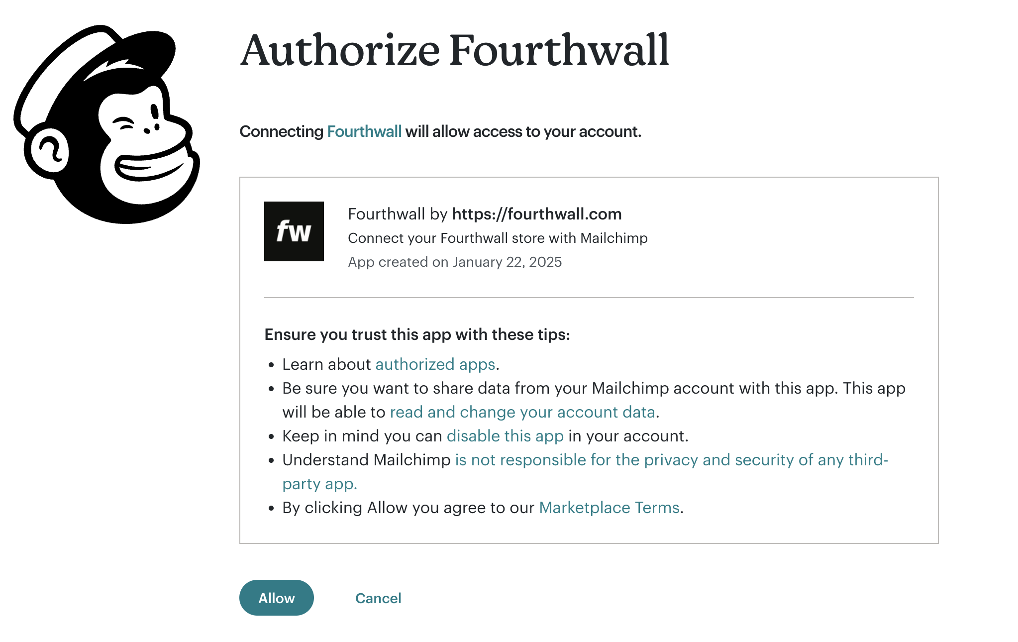The width and height of the screenshot is (1018, 642).
Task: Open the "disable this app" link
Action: click(505, 436)
